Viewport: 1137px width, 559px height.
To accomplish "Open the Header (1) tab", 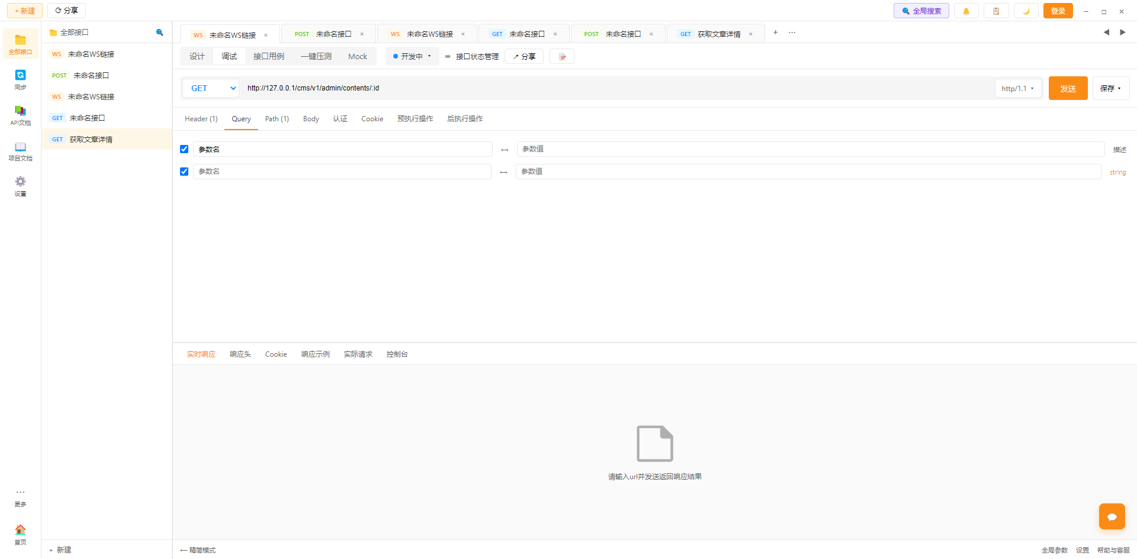I will tap(201, 119).
